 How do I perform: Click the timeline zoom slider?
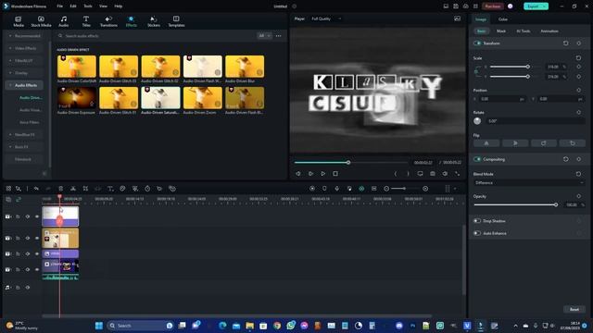click(404, 189)
